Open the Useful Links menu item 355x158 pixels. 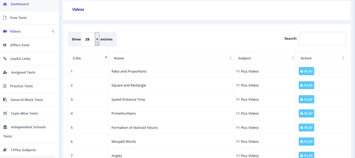coord(29,59)
